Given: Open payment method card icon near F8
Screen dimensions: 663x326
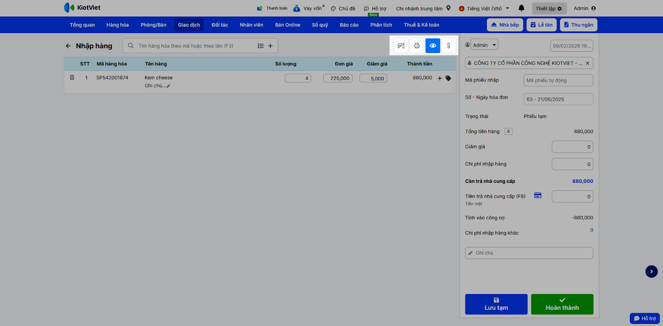Looking at the screenshot, I should click(x=537, y=195).
